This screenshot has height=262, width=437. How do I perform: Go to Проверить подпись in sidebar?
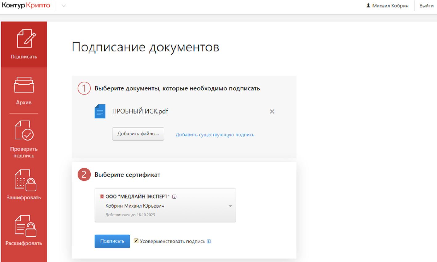point(24,139)
